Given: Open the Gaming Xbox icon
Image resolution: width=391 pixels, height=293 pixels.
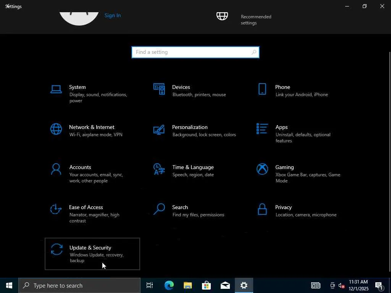Looking at the screenshot, I should [262, 169].
